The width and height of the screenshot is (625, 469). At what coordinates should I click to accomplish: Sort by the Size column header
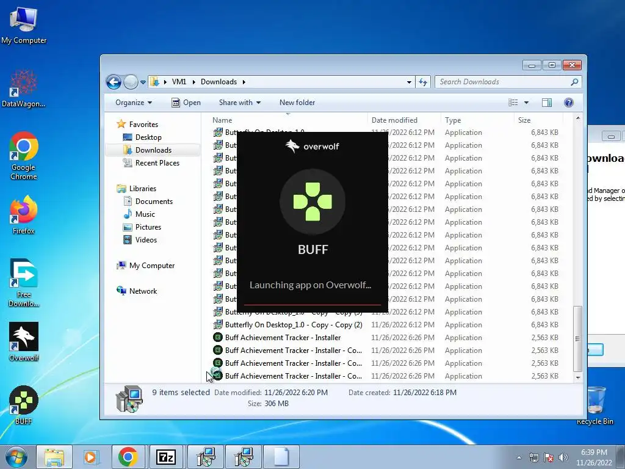(538, 120)
